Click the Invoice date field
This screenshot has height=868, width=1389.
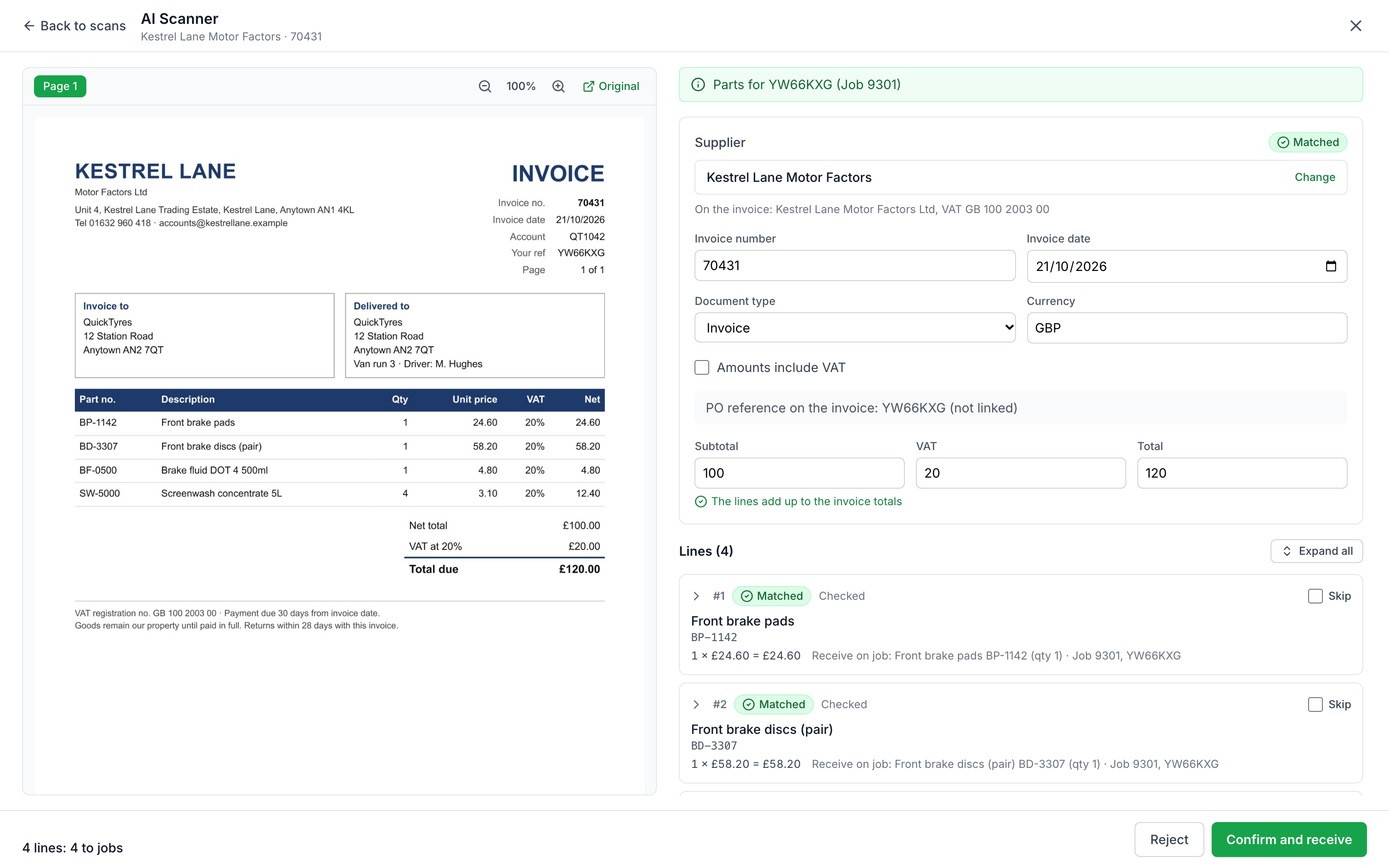(1186, 266)
